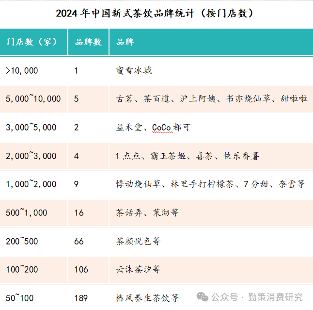
Task: Select brand count 106
Action: [x=81, y=269]
